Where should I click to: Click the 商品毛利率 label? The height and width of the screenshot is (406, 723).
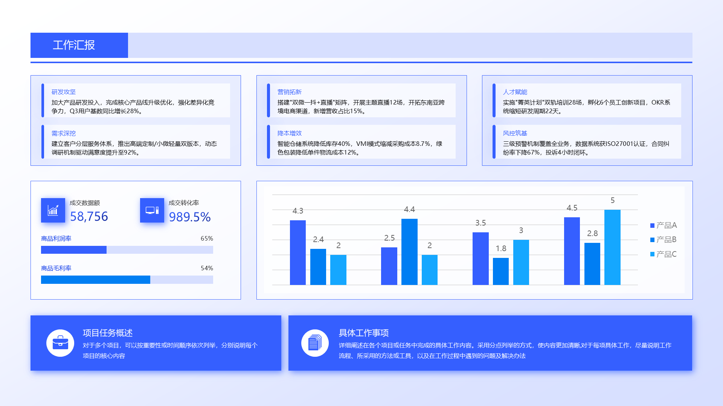56,268
